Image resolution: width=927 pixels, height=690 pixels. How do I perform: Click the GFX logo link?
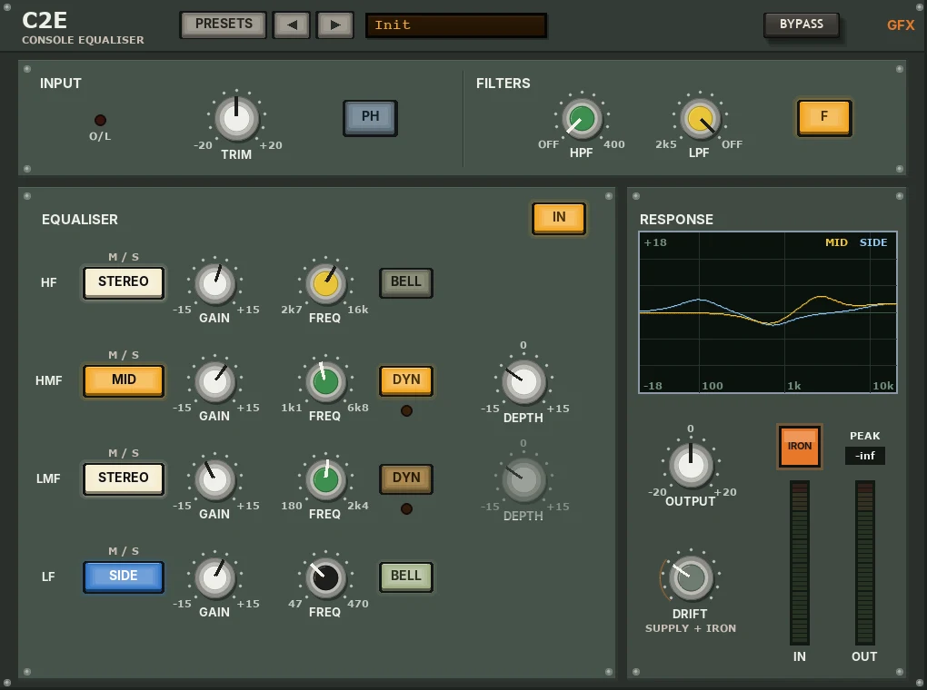(901, 25)
